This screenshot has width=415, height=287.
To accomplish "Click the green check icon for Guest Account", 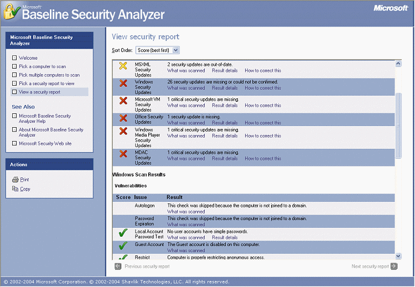I will (123, 246).
